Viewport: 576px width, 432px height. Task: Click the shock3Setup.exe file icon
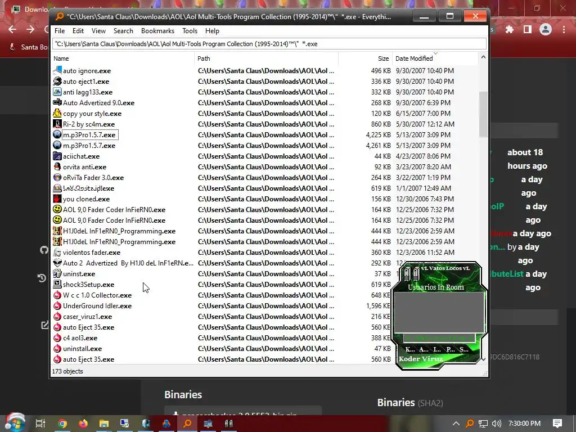point(57,284)
